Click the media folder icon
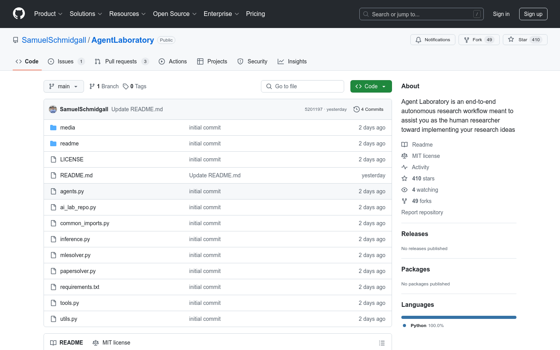The height and width of the screenshot is (350, 560). coord(53,128)
